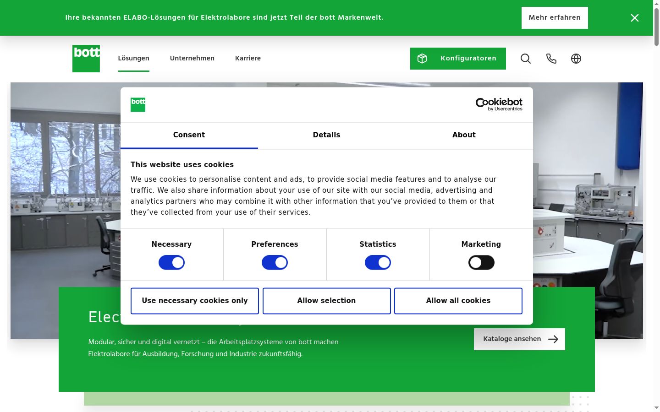
Task: Click Allow all cookies
Action: [x=458, y=301]
